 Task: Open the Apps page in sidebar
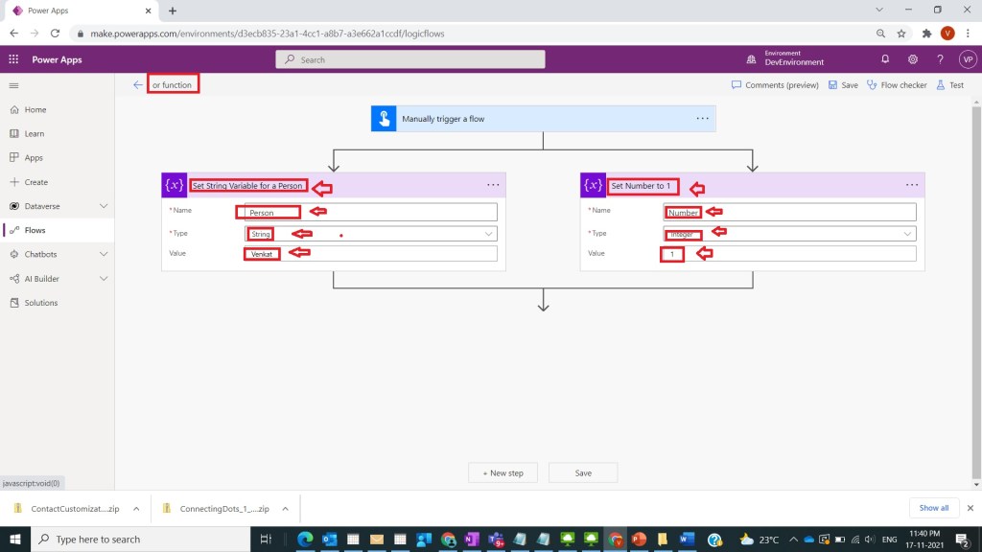coord(34,158)
